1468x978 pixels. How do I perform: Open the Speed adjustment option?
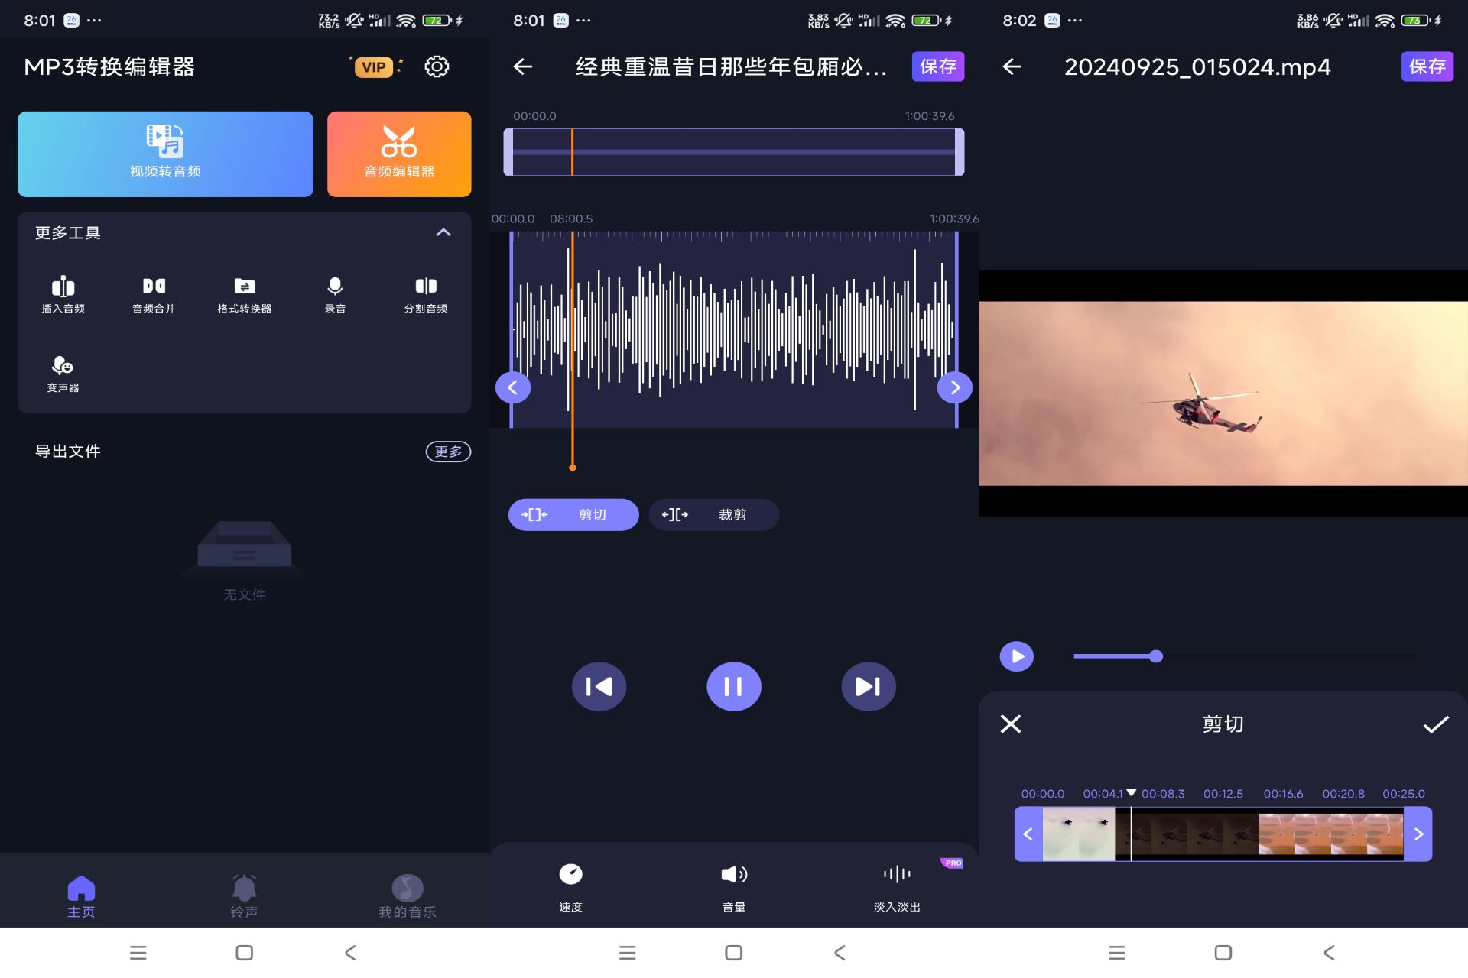[x=570, y=886]
